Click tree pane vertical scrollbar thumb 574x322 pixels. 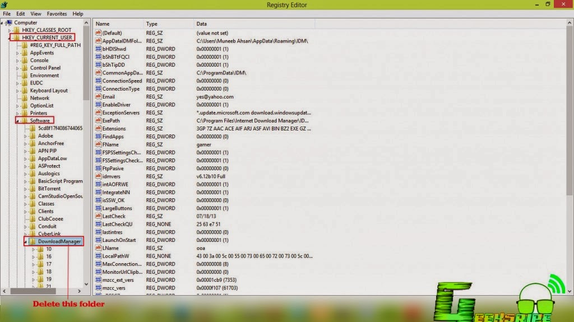click(x=86, y=63)
